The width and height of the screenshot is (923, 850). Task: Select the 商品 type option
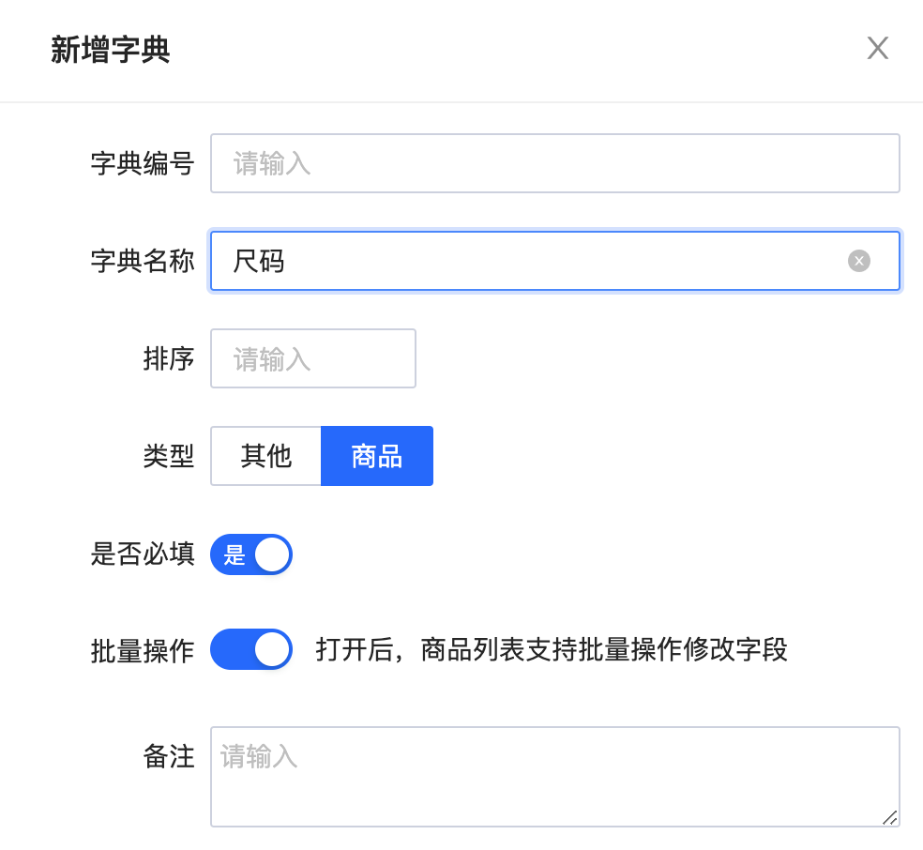coord(377,456)
